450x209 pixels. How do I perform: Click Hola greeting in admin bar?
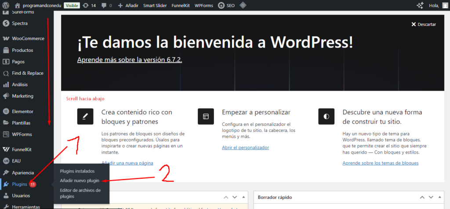click(434, 5)
